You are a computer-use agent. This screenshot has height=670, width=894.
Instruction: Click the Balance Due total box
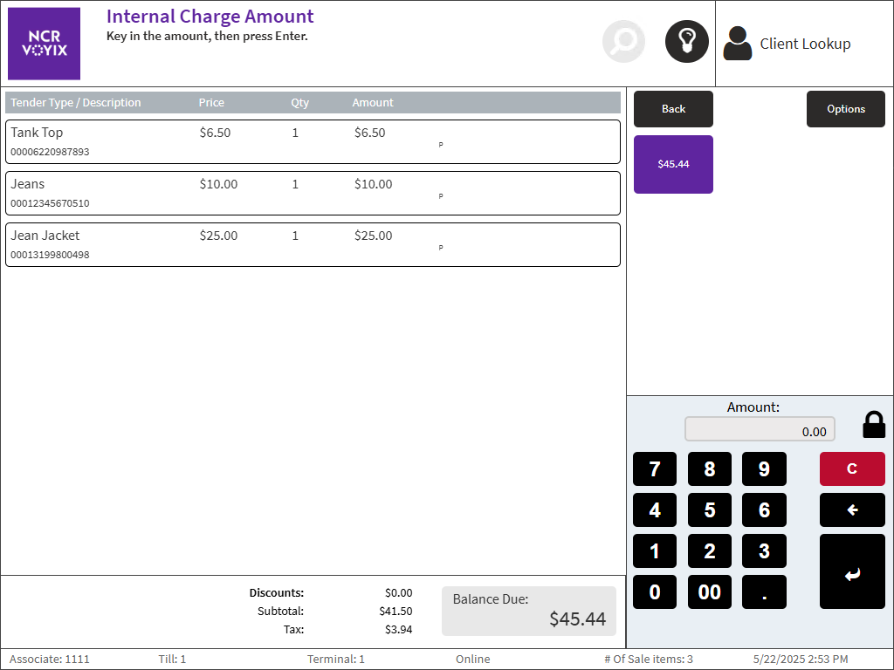[528, 611]
